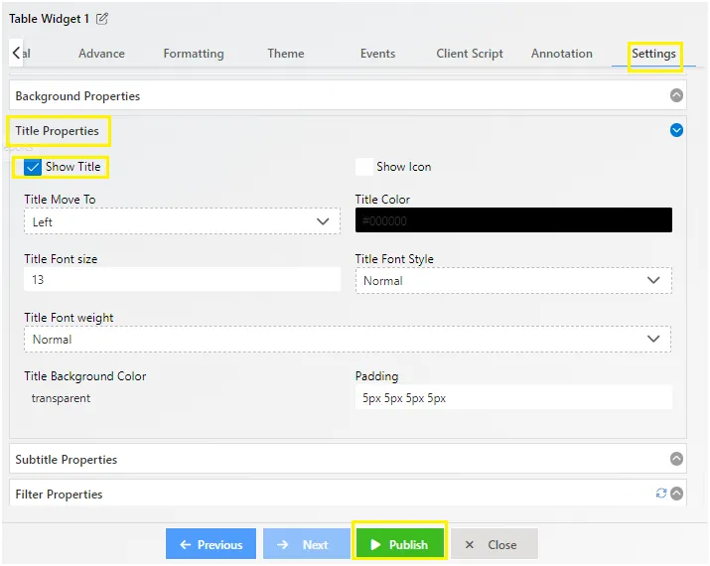Open the Title Font Style dropdown
710x566 pixels.
pyautogui.click(x=513, y=280)
